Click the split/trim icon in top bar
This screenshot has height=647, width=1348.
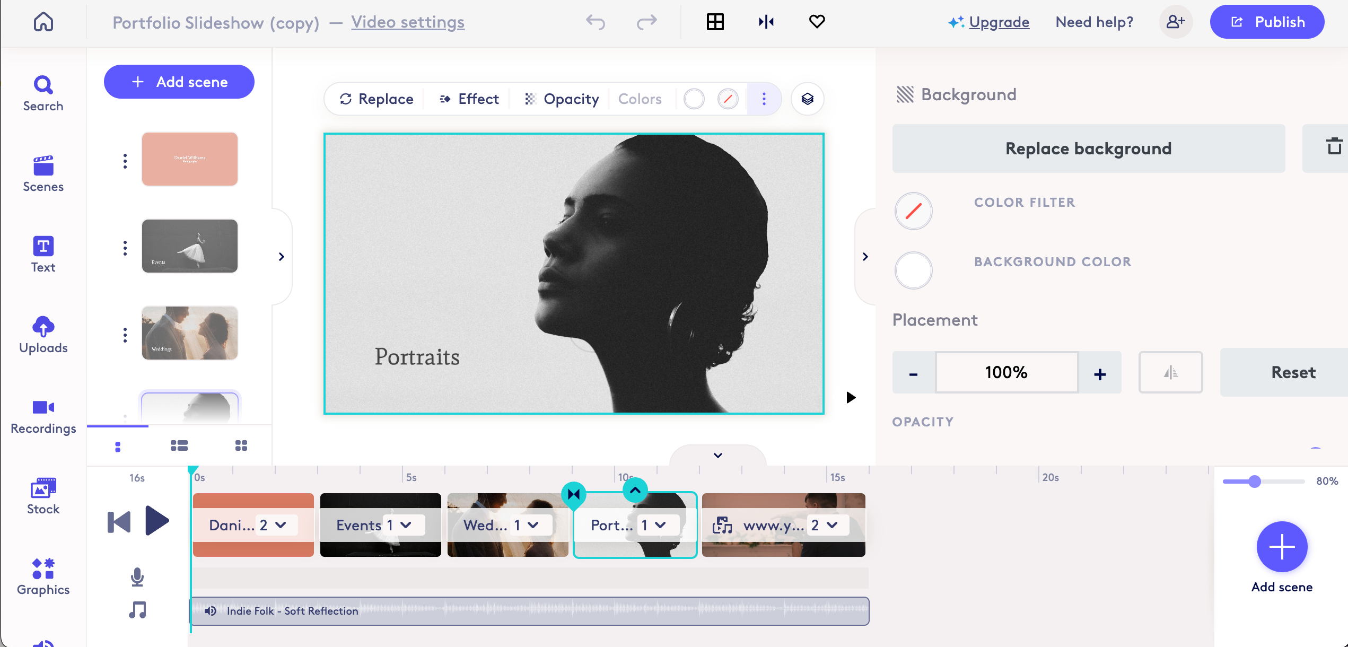[x=766, y=22]
